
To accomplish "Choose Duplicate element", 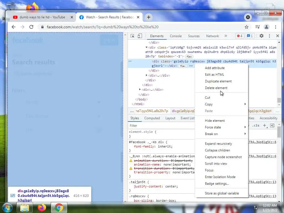I will [x=221, y=81].
